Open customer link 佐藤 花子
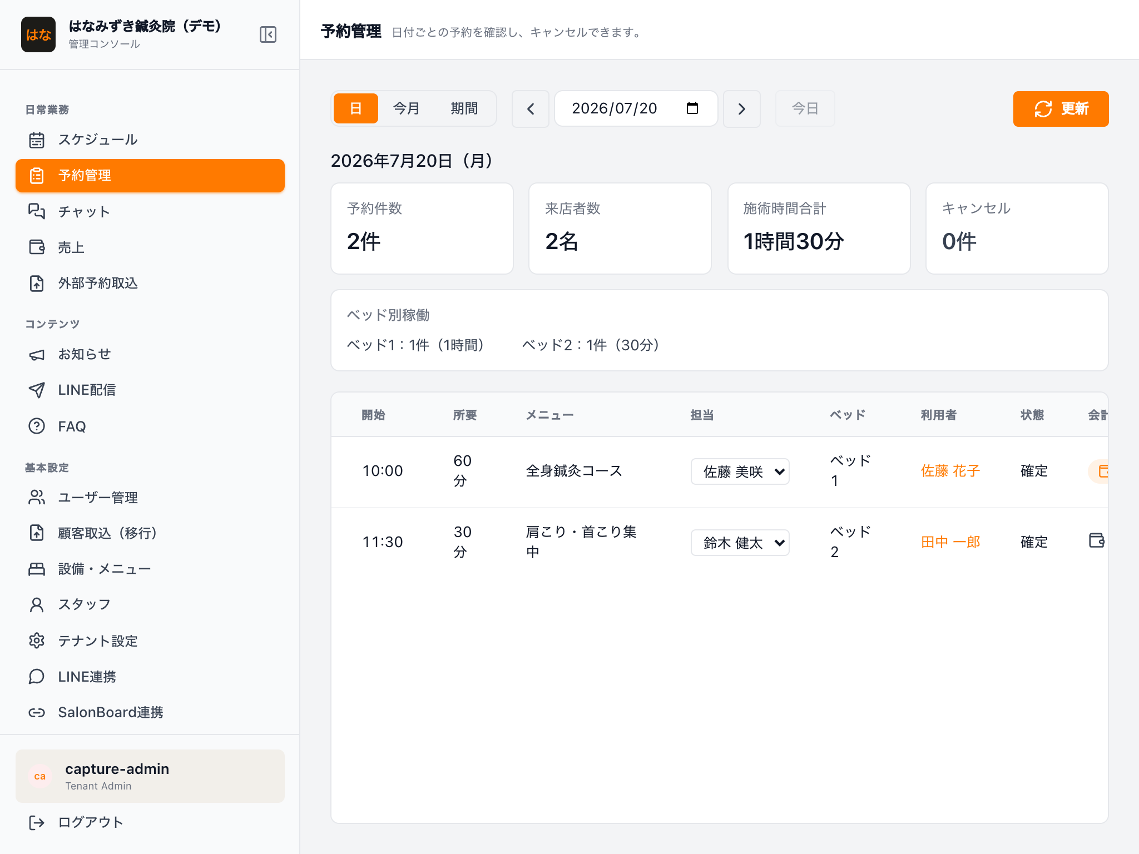Viewport: 1139px width, 854px height. coord(950,471)
